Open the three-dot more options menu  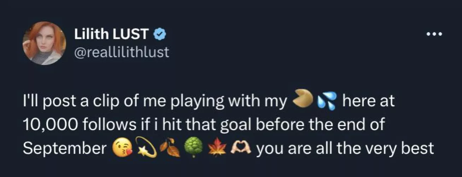[x=434, y=35]
